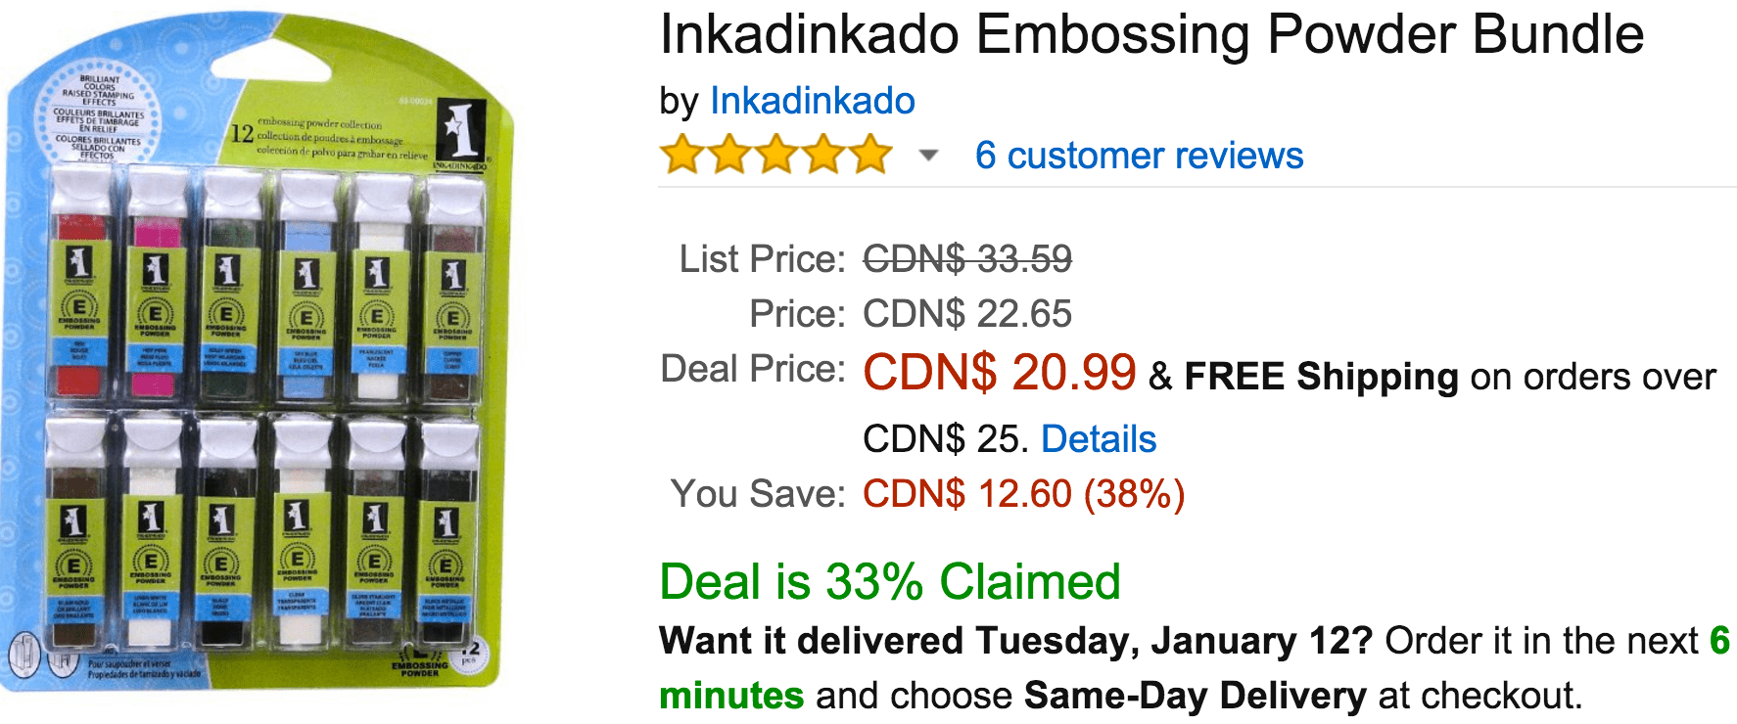Expand the star rating breakdown arrow

[928, 156]
